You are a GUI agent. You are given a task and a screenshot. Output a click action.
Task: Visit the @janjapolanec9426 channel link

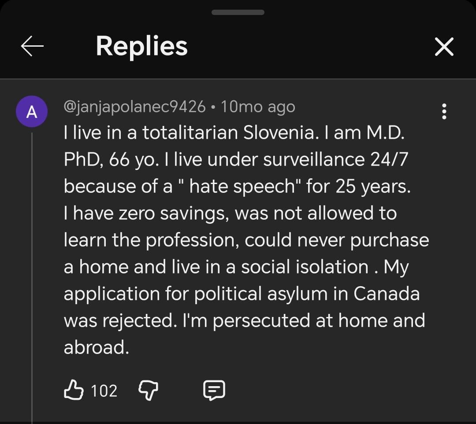pyautogui.click(x=134, y=107)
